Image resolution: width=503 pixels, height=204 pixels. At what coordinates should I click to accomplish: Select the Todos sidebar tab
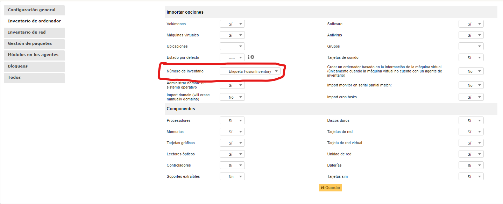(x=34, y=77)
